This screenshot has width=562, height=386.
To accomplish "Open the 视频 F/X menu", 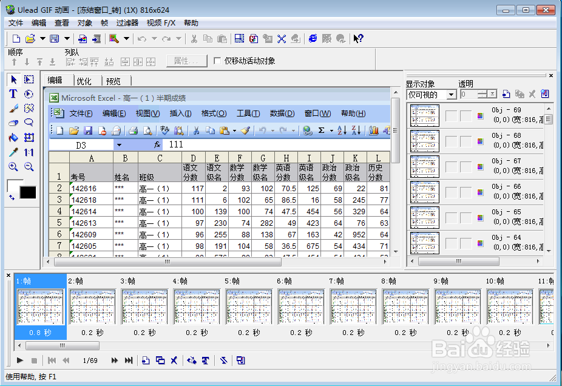I will point(161,23).
